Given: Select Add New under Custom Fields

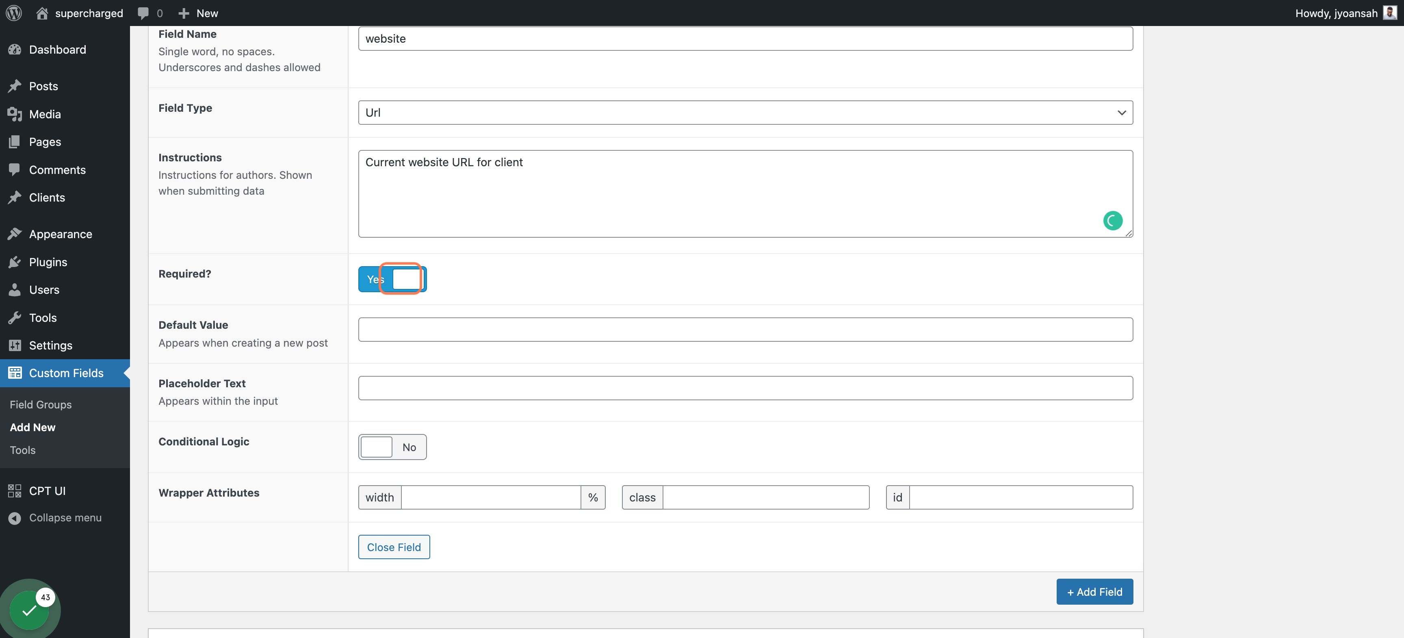Looking at the screenshot, I should (32, 428).
